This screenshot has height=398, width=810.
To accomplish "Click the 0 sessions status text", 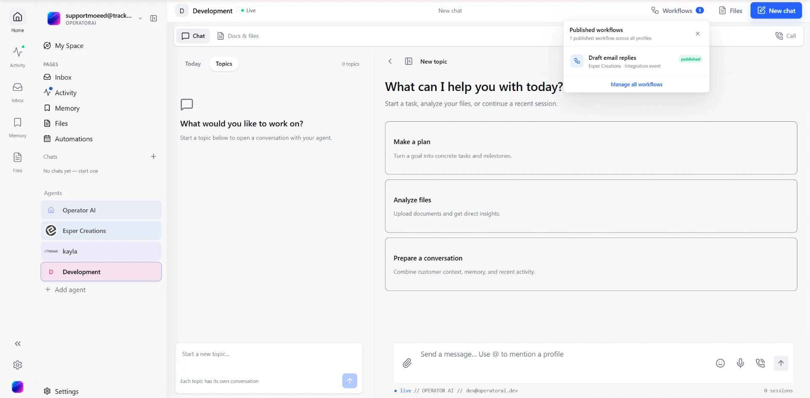I will pyautogui.click(x=778, y=390).
